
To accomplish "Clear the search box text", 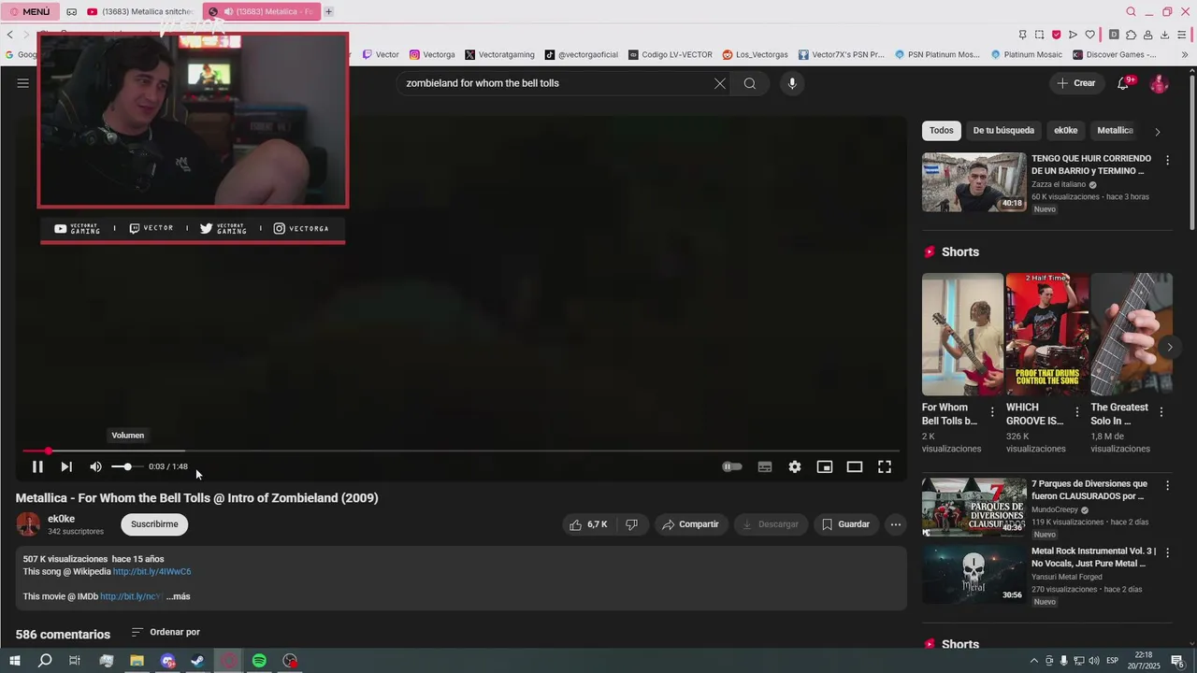I will [720, 83].
